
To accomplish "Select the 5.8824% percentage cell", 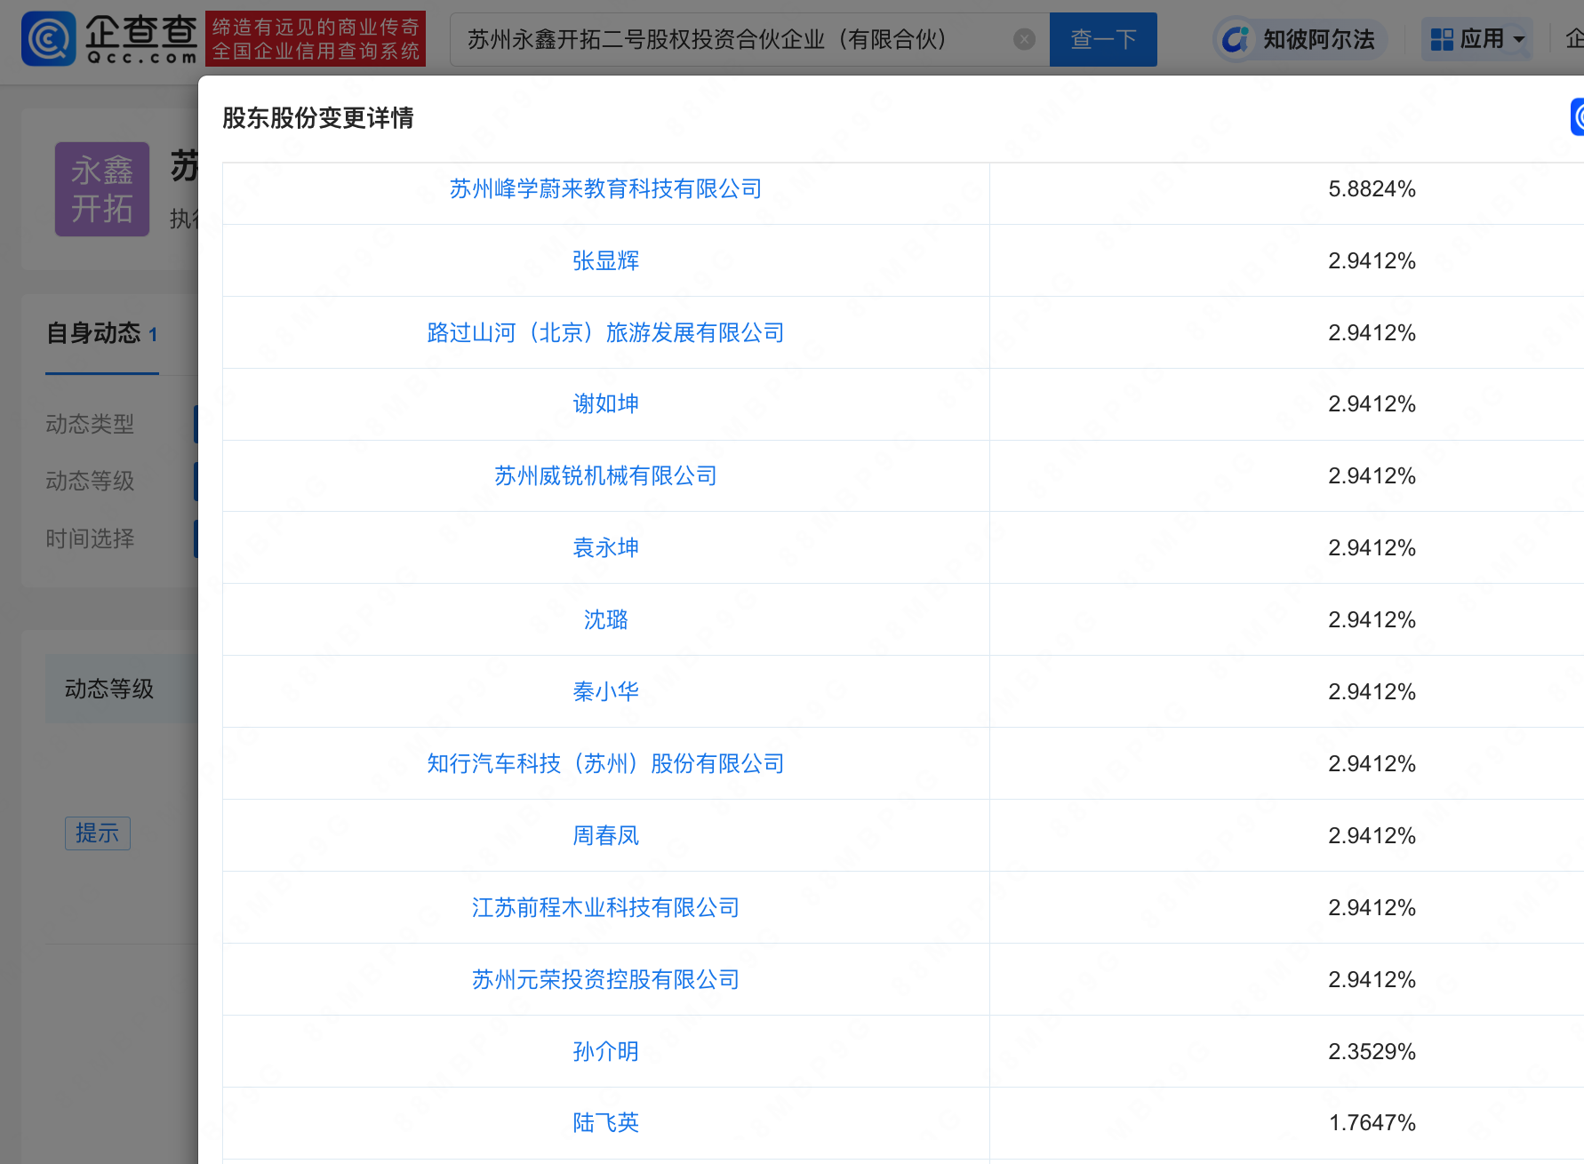I will (x=1372, y=189).
